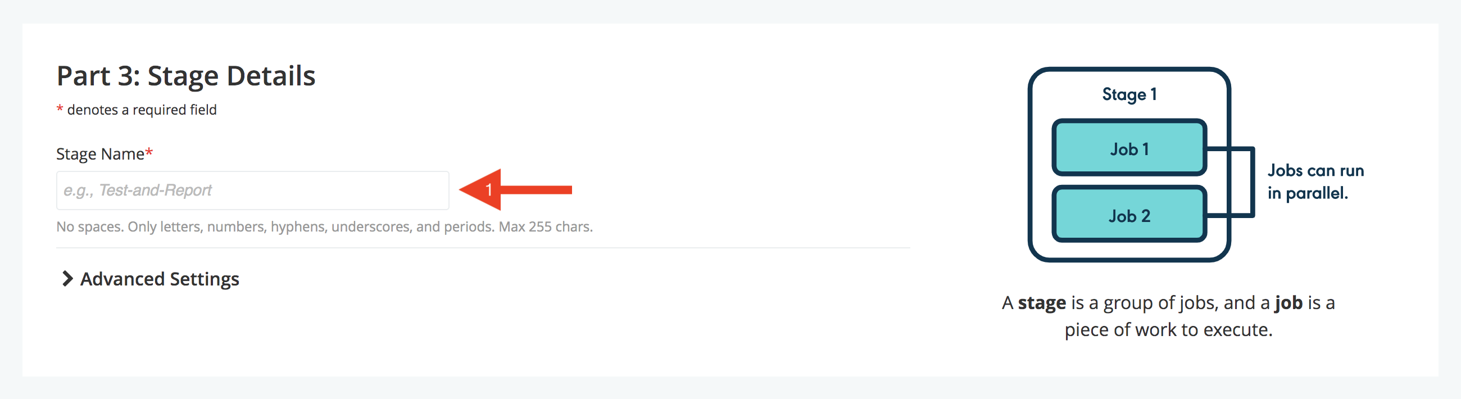Select the Job 1 box in diagram
1461x399 pixels.
[1129, 148]
